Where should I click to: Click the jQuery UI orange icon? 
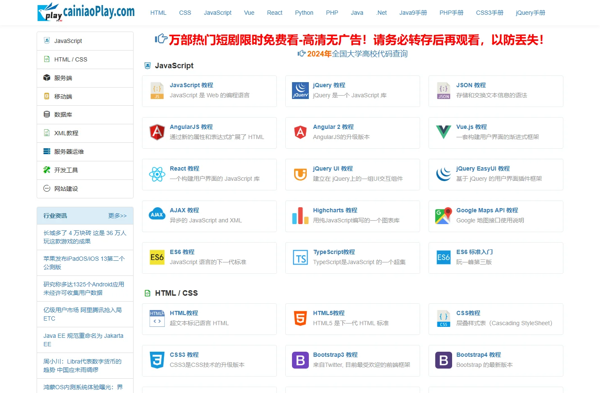300,174
